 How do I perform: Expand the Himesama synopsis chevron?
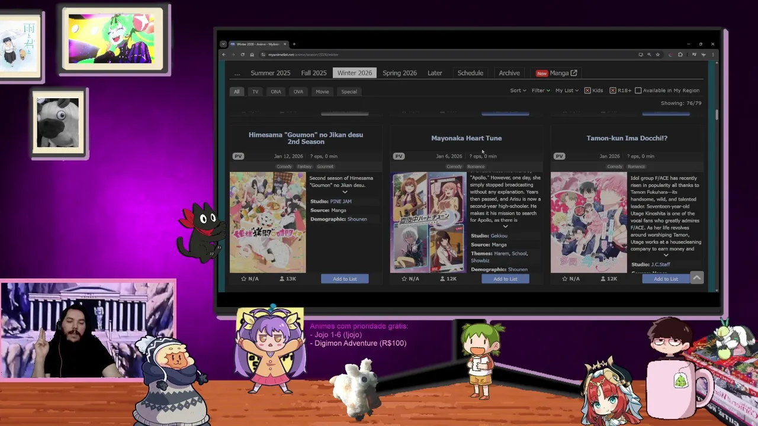(x=345, y=192)
